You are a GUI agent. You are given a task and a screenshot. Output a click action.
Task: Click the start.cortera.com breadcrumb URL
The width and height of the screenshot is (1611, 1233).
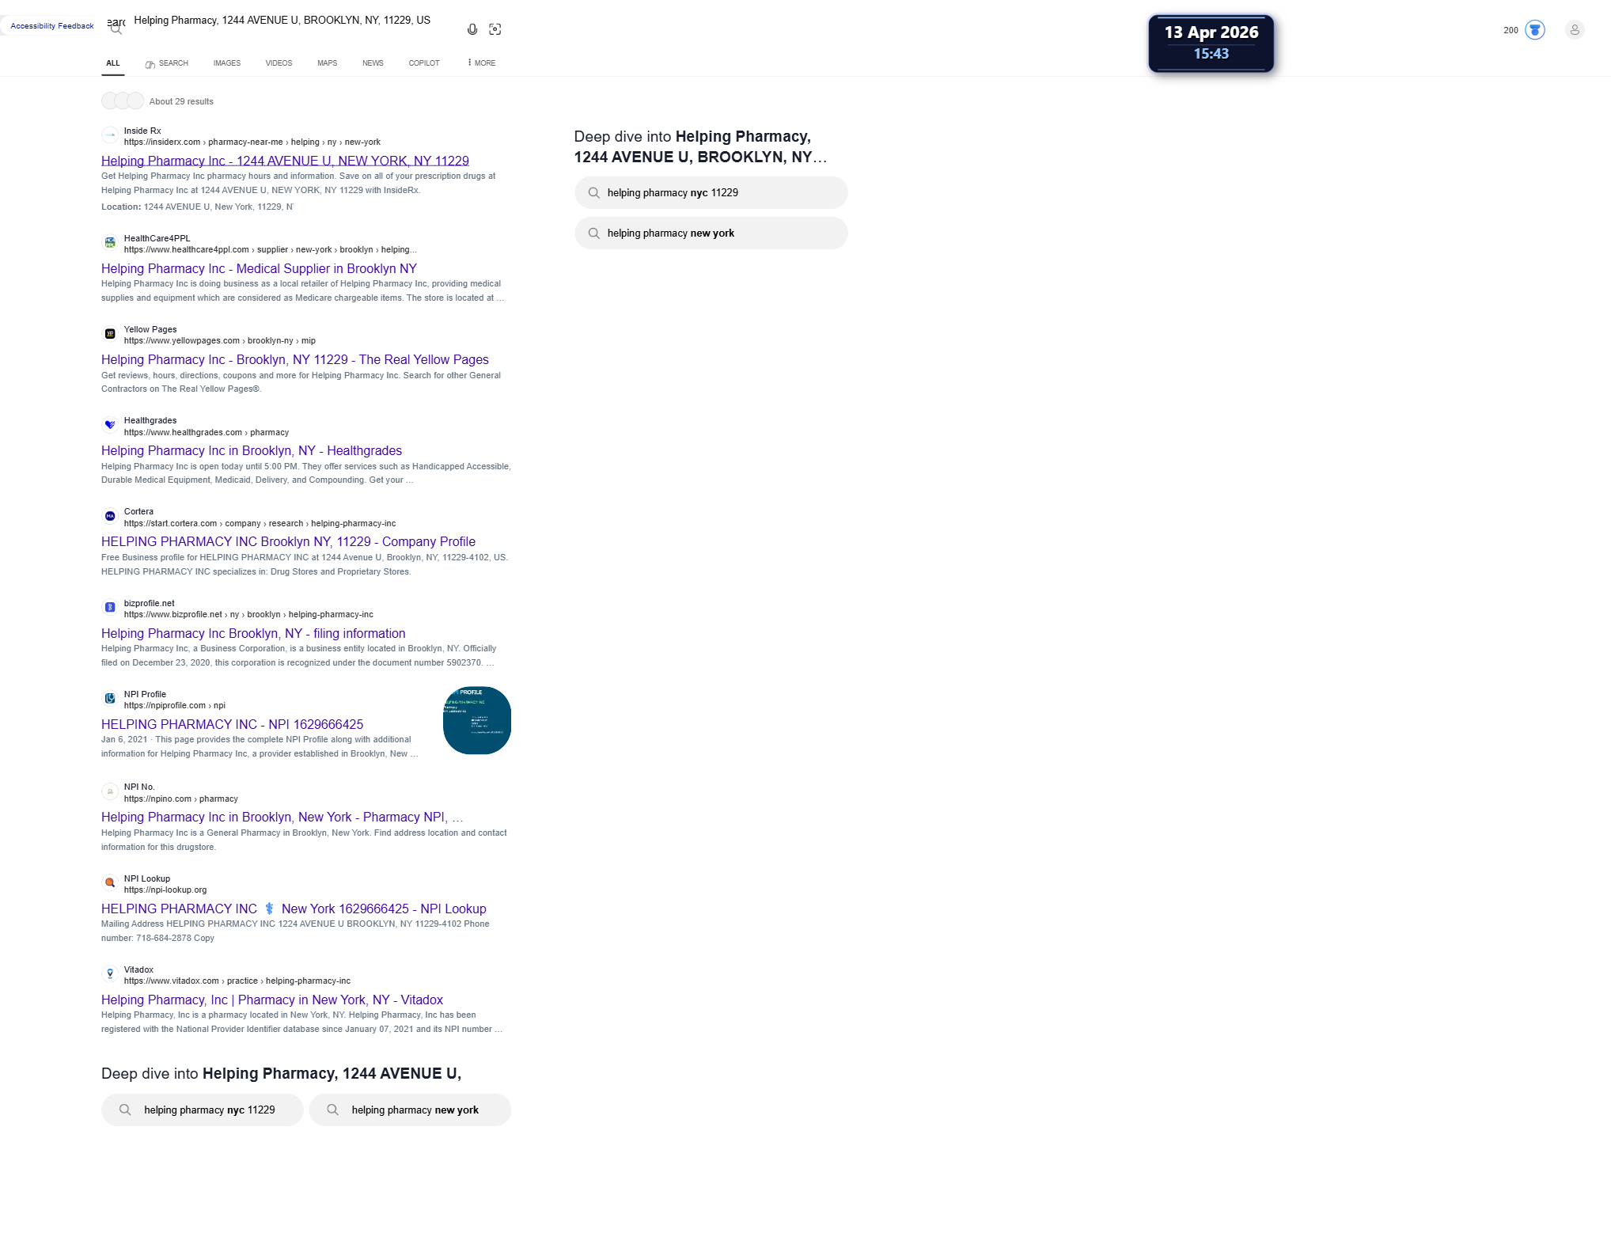pos(260,524)
